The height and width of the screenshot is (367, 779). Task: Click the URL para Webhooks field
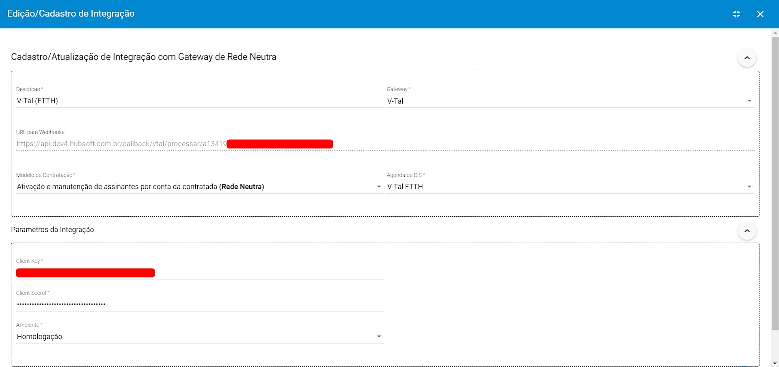pyautogui.click(x=385, y=144)
